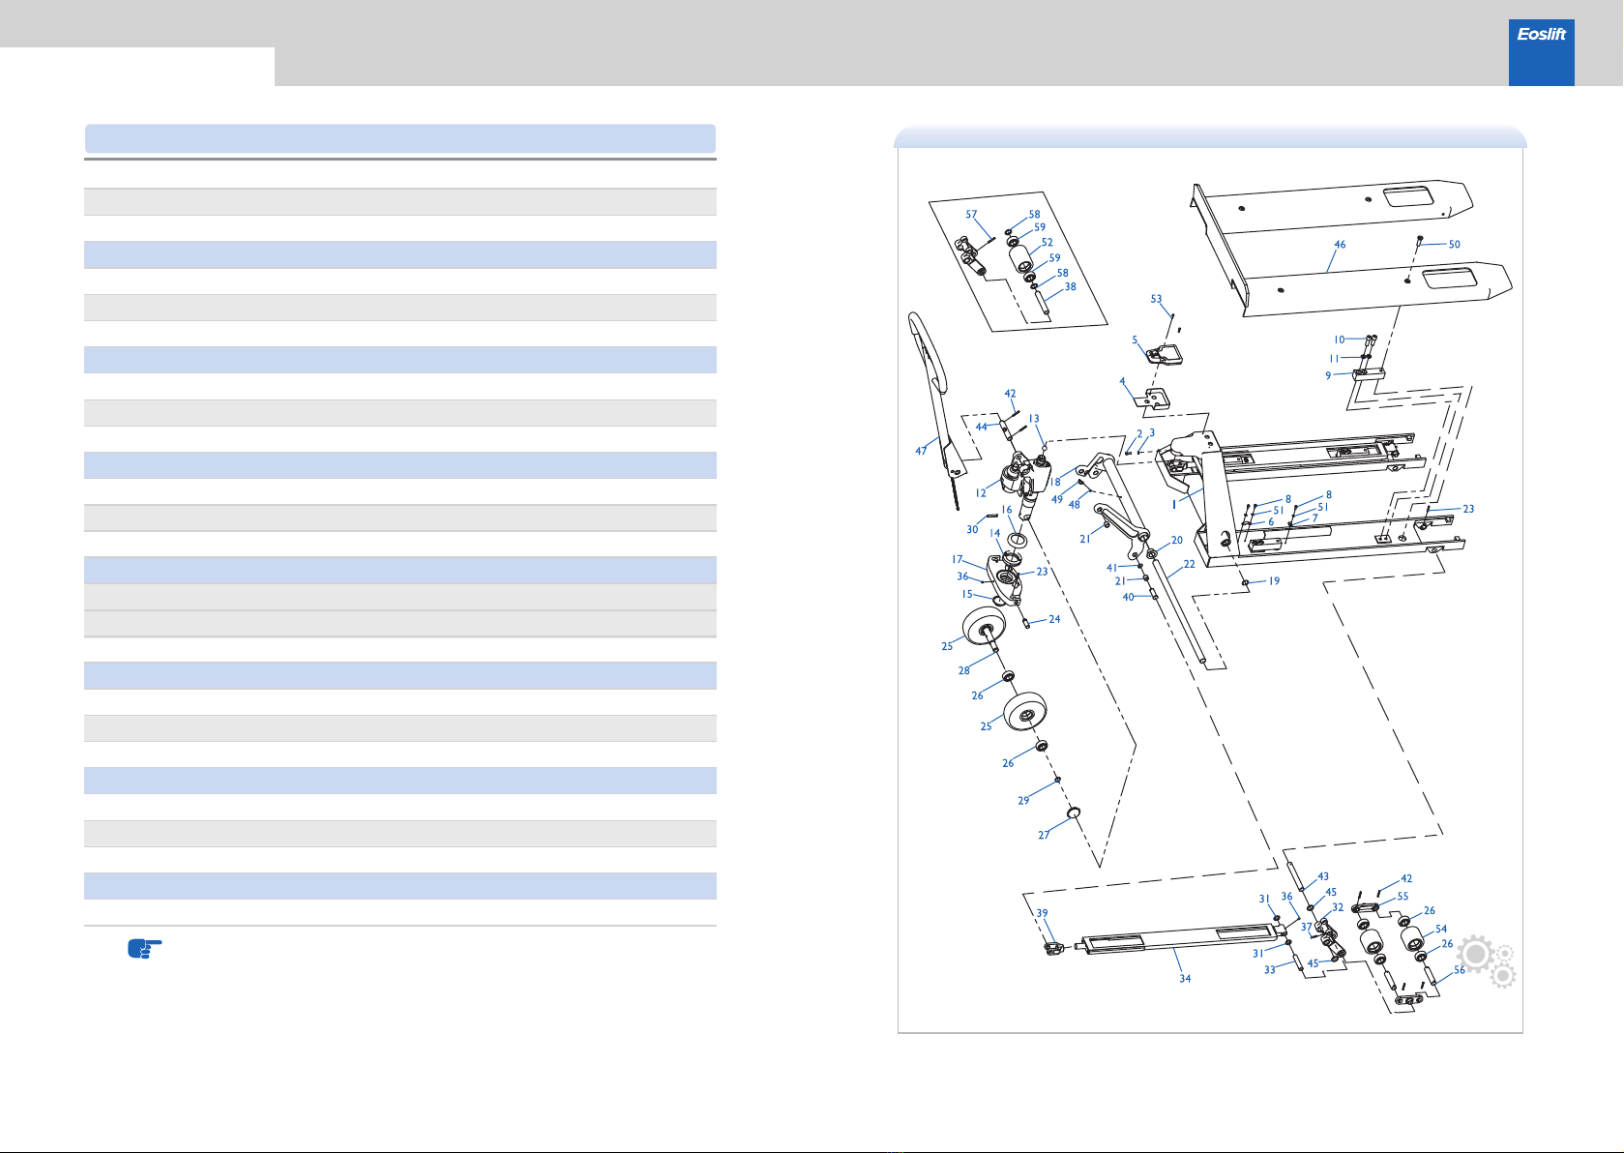Select part label 57 in inset diagram
Image resolution: width=1624 pixels, height=1153 pixels.
point(971,215)
